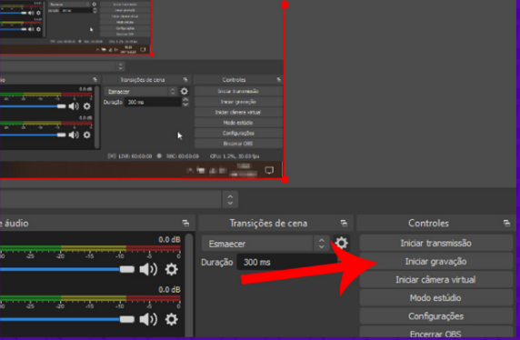In the preview capture, click the Duração stepper arrows
520x340 pixels.
point(185,102)
